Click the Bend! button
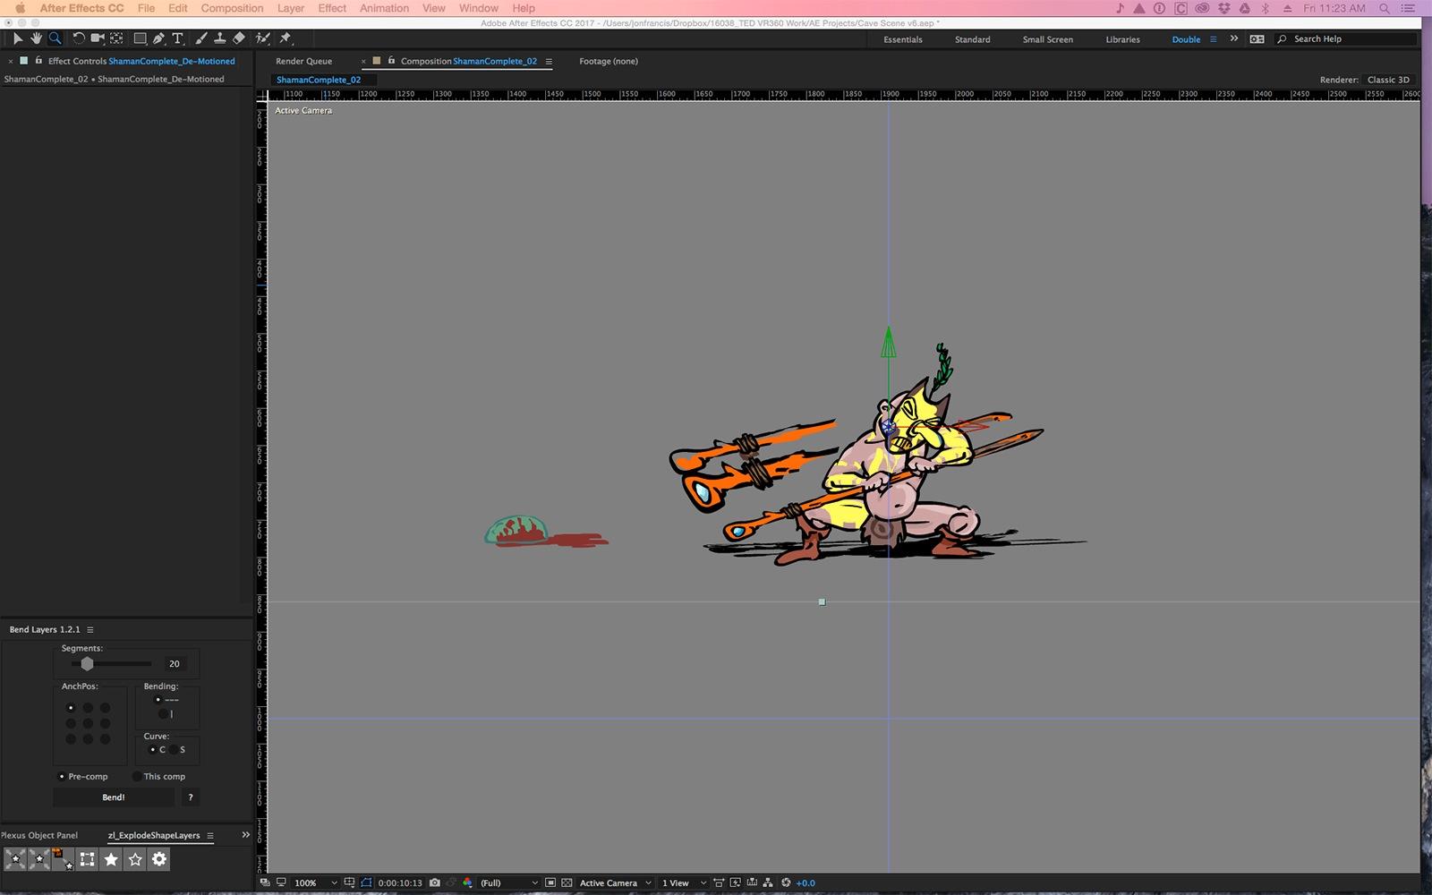This screenshot has width=1432, height=895. (x=114, y=797)
